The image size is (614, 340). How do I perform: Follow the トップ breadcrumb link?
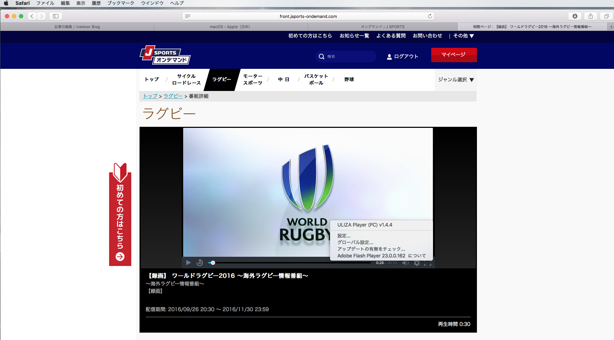pos(150,96)
